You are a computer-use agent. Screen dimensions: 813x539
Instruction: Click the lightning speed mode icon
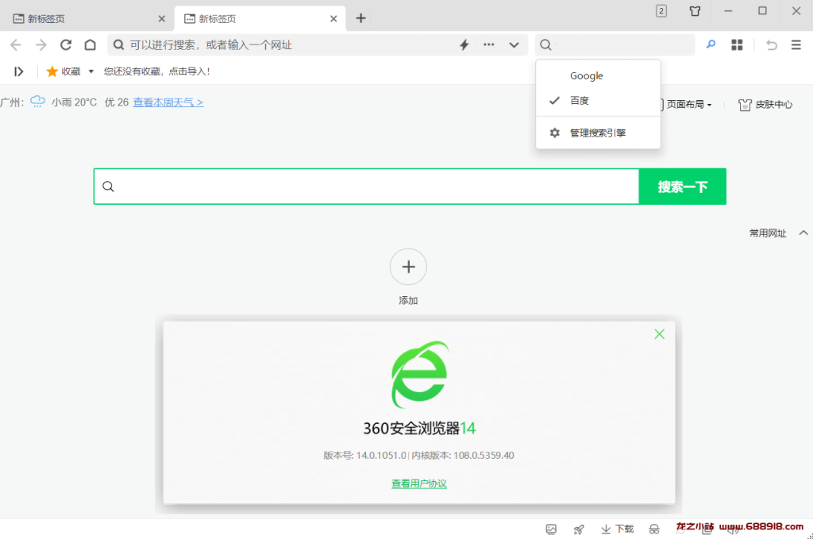click(x=464, y=45)
